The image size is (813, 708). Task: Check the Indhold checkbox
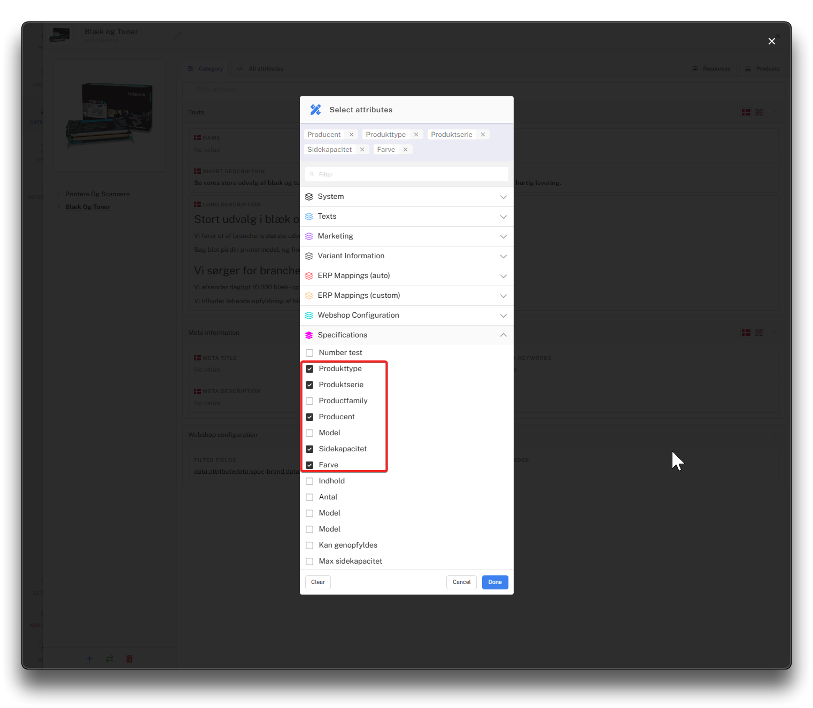click(309, 481)
